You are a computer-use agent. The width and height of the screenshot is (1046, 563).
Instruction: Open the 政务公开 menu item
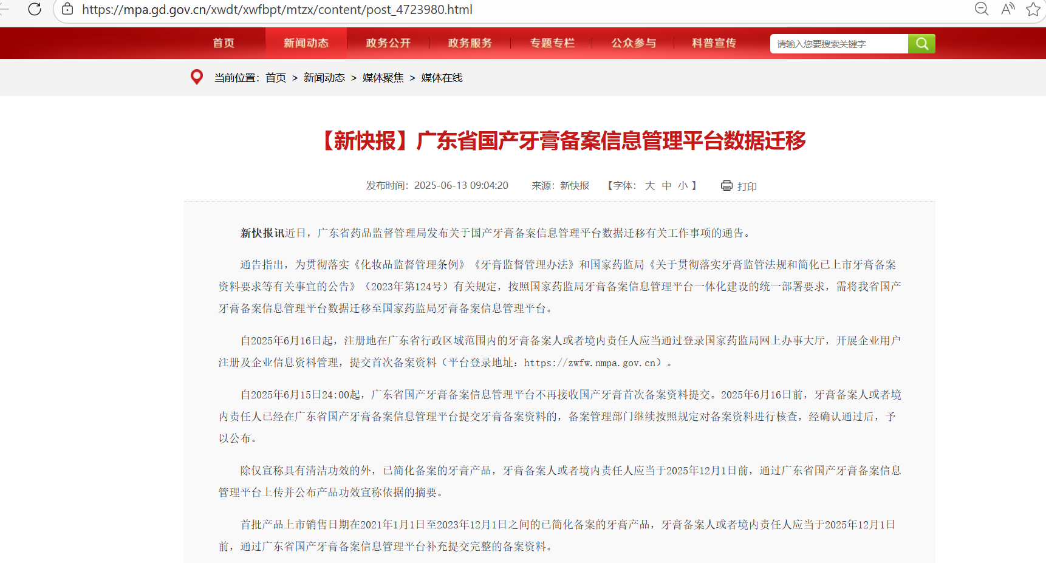388,43
